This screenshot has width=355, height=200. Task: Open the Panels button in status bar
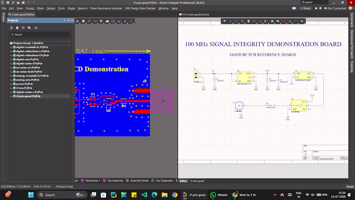coord(350,187)
